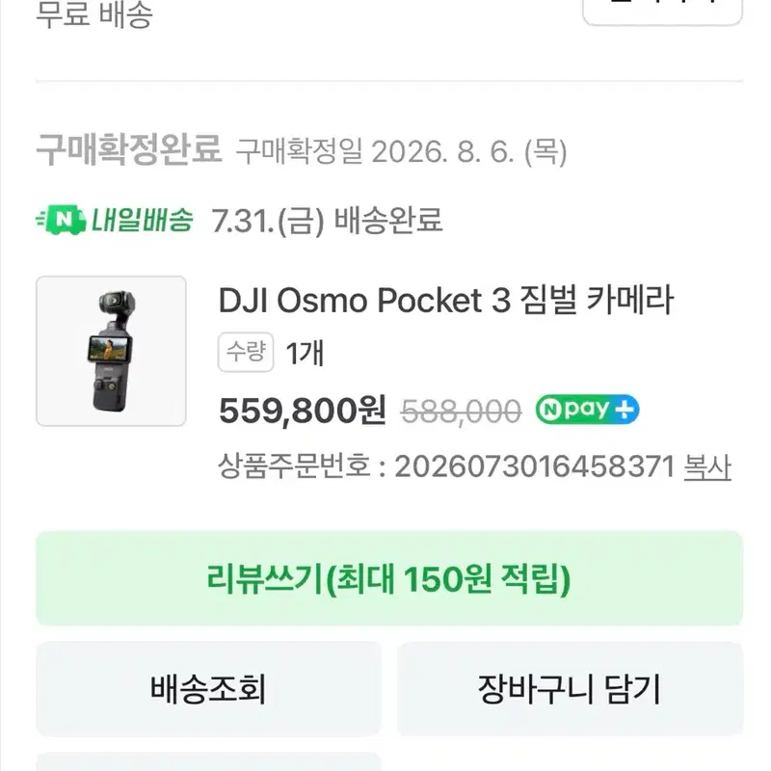Tap the crossed-out 588,000 original price
This screenshot has width=771, height=771.
tap(462, 412)
